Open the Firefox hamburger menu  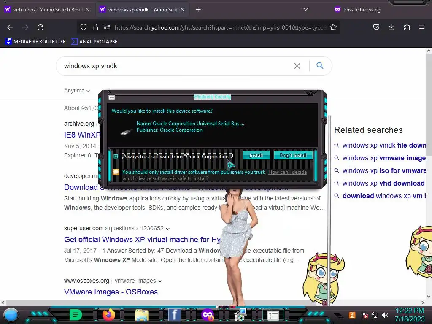(x=422, y=27)
